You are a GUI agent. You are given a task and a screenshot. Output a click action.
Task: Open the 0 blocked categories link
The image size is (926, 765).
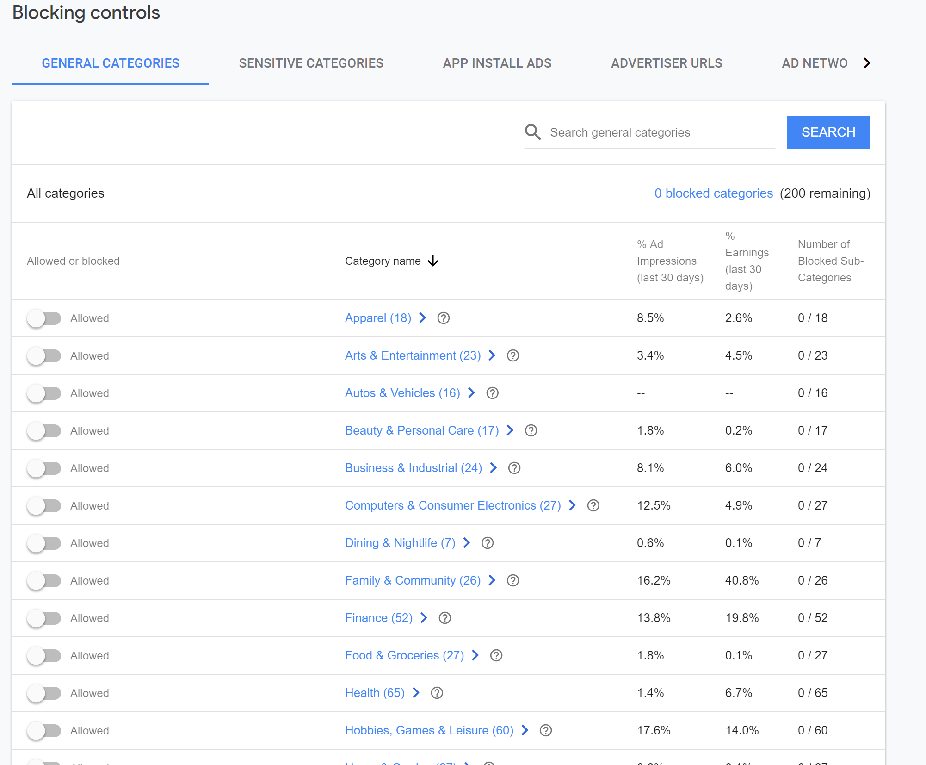pos(713,193)
